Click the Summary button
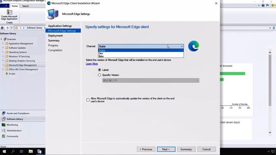Viewport: 276px width, 155px height. pos(186,149)
